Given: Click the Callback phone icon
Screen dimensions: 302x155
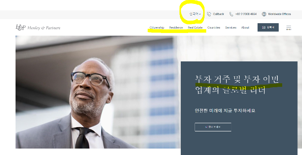Looking at the screenshot, I should [209, 14].
